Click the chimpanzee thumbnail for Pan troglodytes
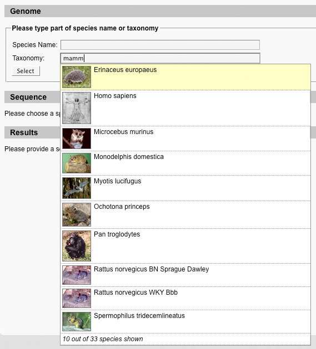 [x=77, y=246]
